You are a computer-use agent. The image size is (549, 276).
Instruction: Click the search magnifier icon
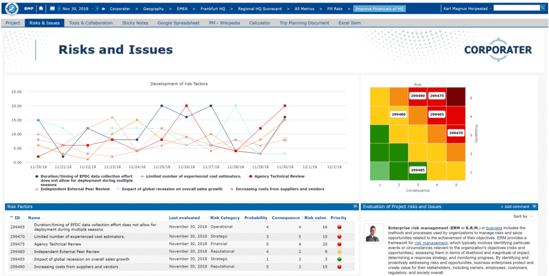[x=543, y=8]
